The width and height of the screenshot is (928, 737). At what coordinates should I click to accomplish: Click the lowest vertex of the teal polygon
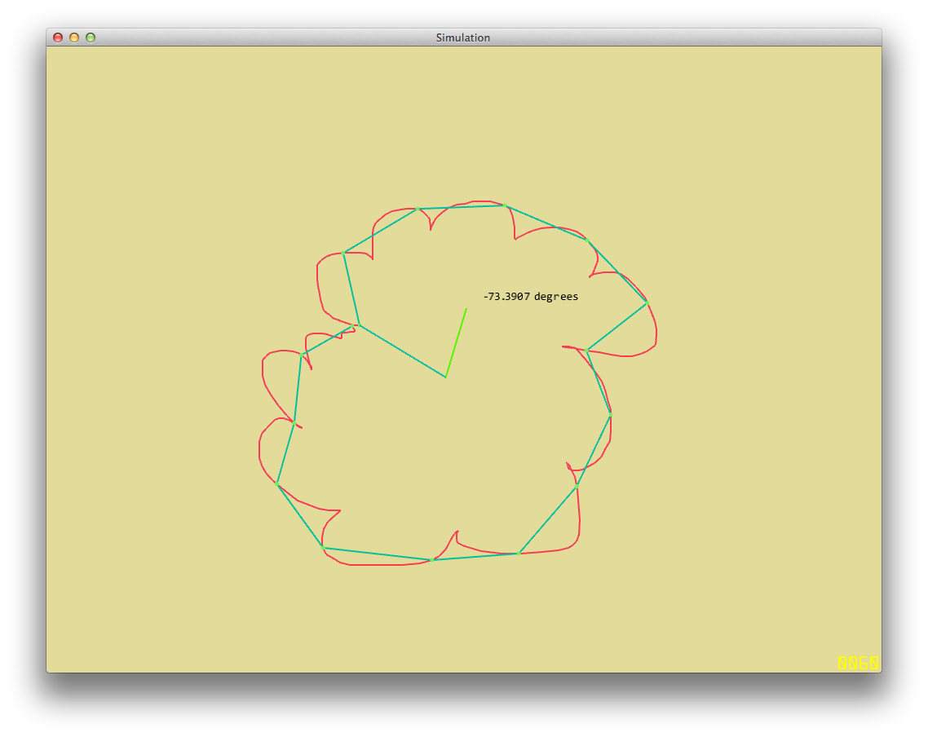tap(431, 560)
